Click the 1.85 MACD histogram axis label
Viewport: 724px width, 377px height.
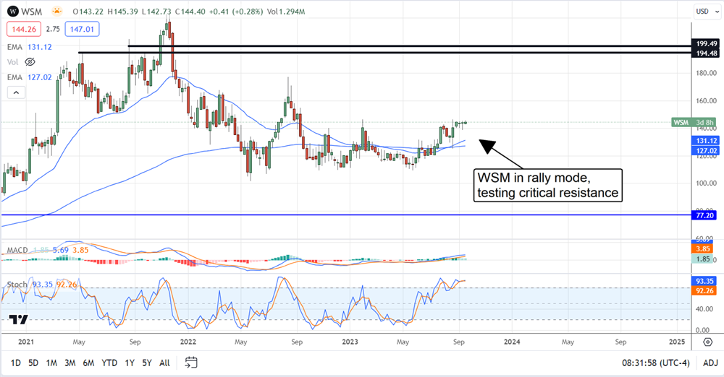click(x=703, y=259)
